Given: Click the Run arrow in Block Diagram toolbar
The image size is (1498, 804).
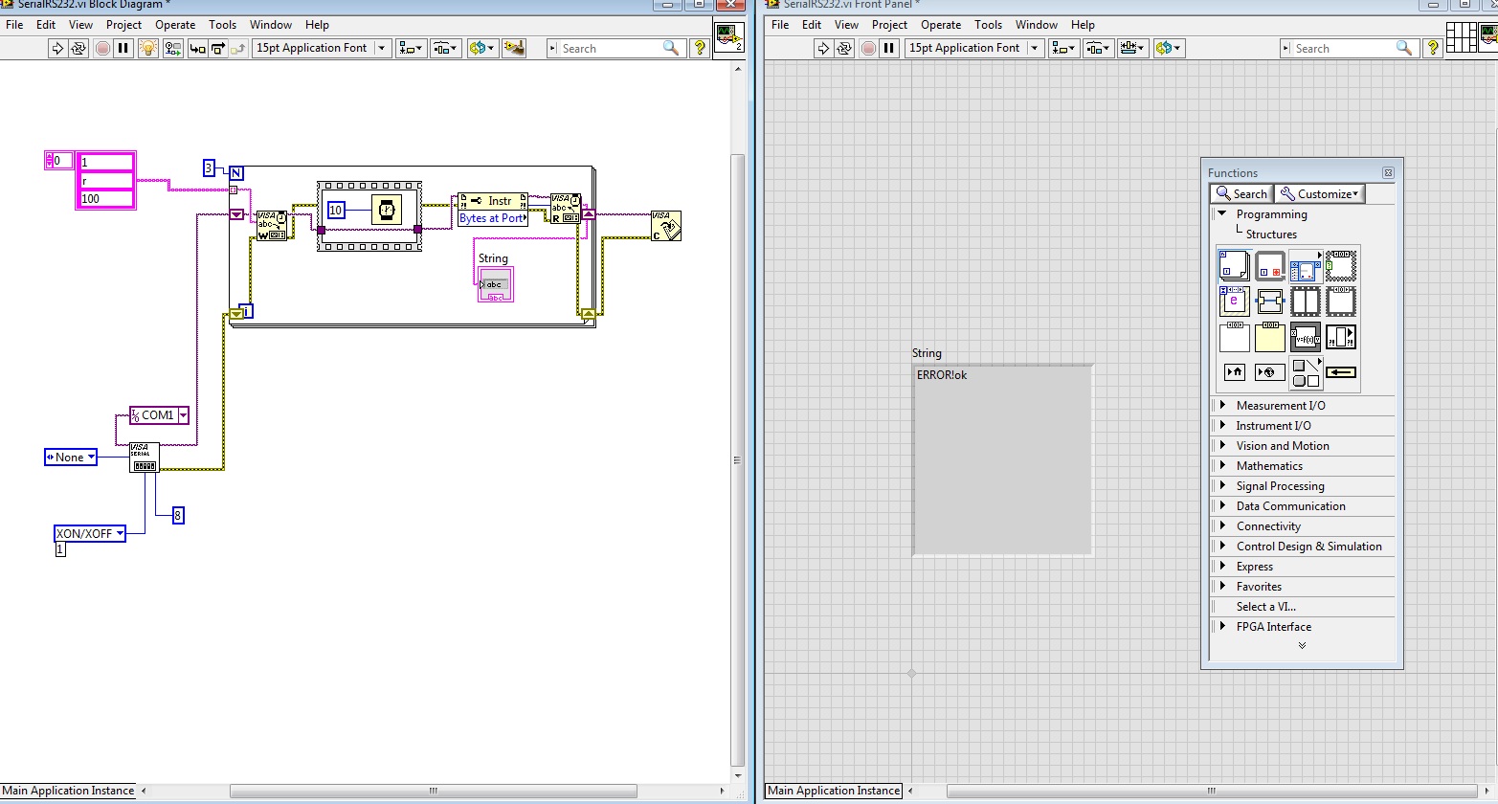Looking at the screenshot, I should tap(57, 48).
